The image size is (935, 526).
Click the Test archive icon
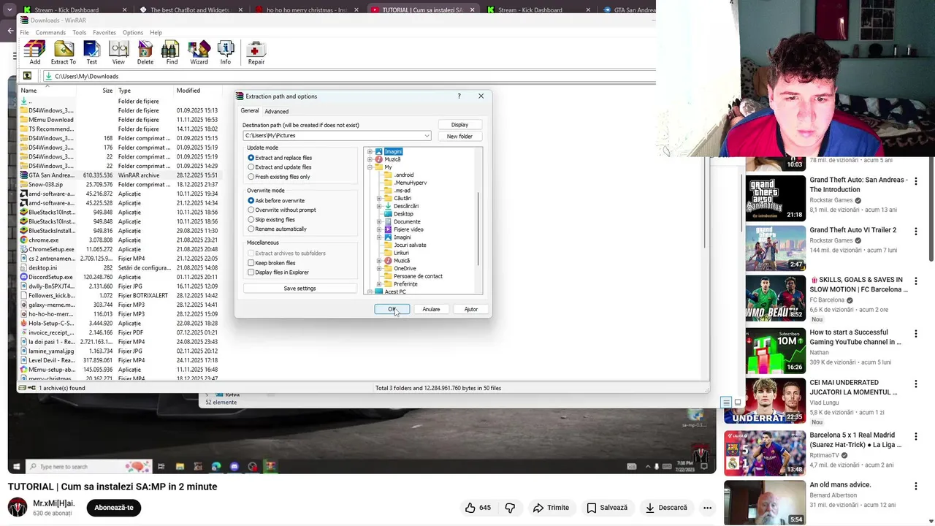click(91, 53)
